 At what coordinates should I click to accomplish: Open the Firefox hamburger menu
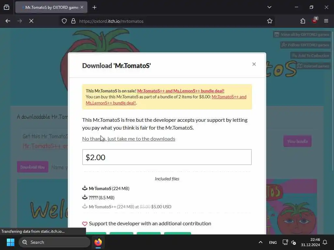(326, 21)
